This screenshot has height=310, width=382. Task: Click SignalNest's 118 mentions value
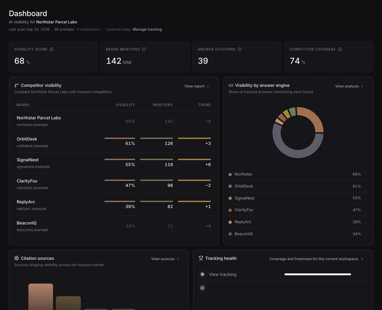tap(169, 164)
